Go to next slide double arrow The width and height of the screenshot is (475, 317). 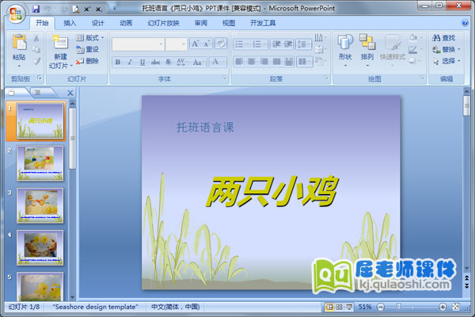[466, 286]
